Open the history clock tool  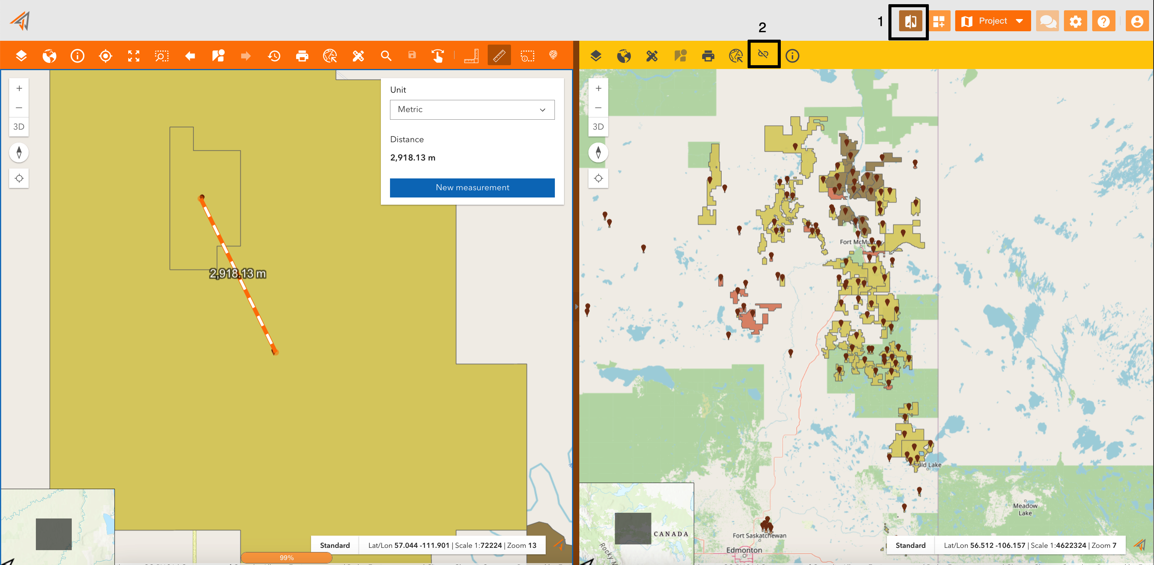(274, 56)
